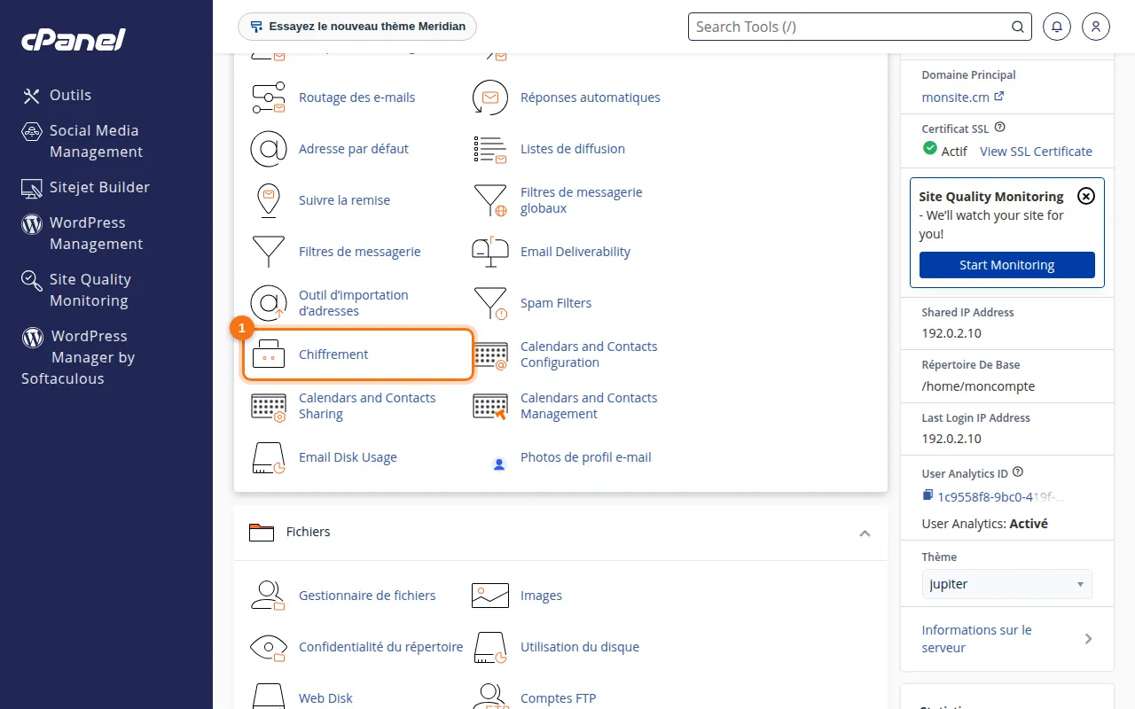The width and height of the screenshot is (1135, 709).
Task: Open the Chiffrement icon
Action: [x=269, y=354]
